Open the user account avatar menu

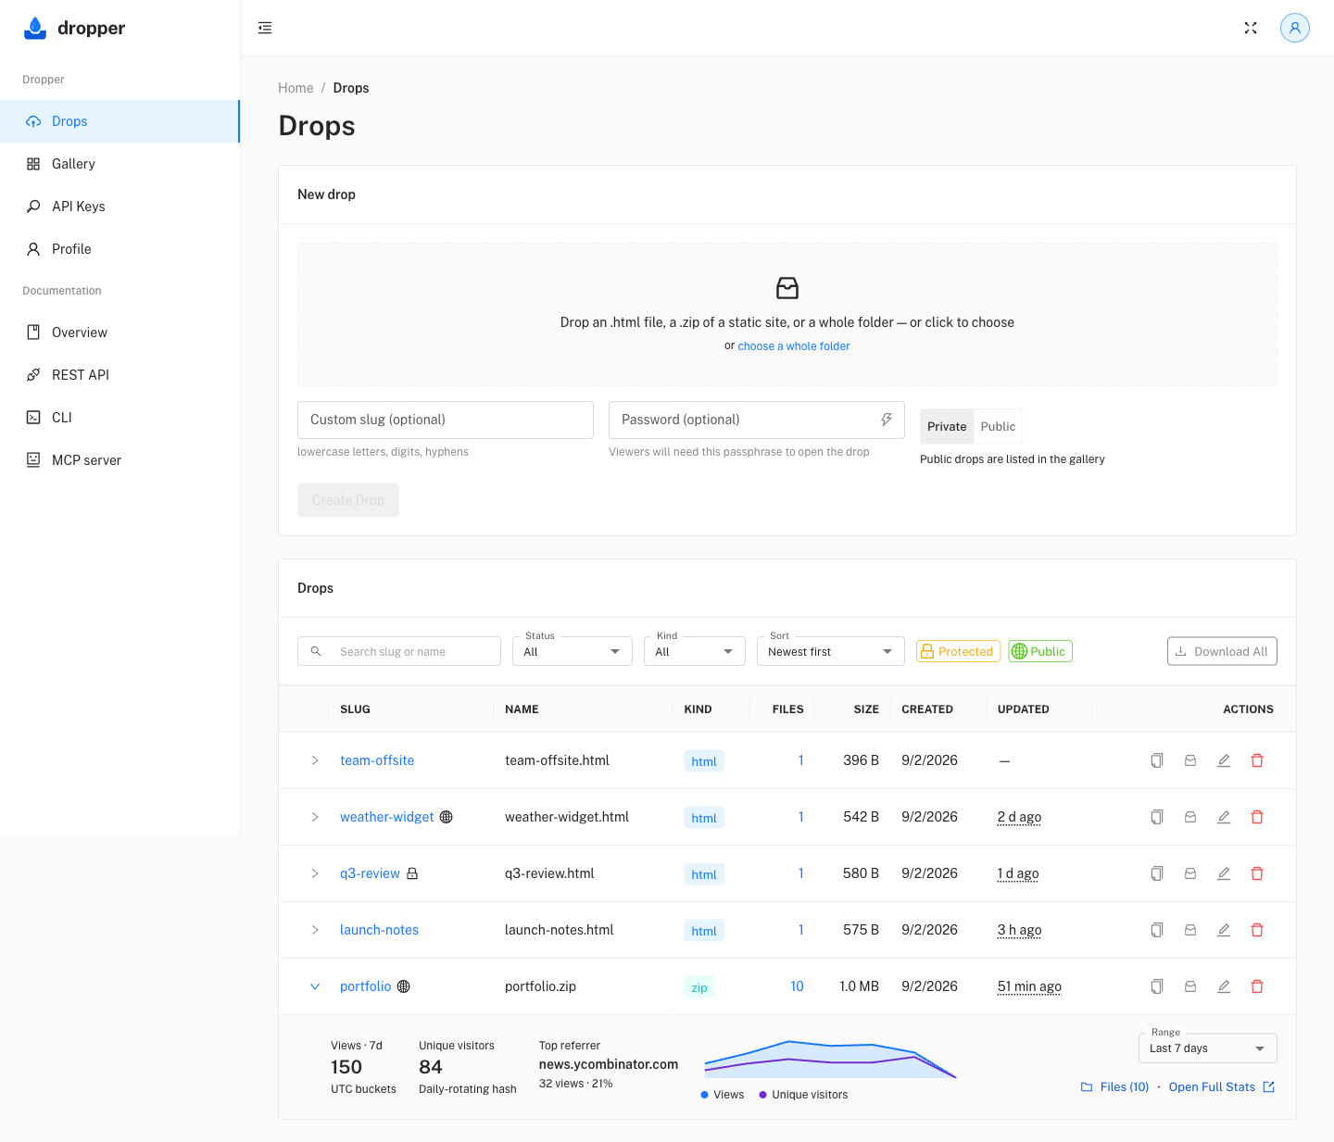[1295, 28]
